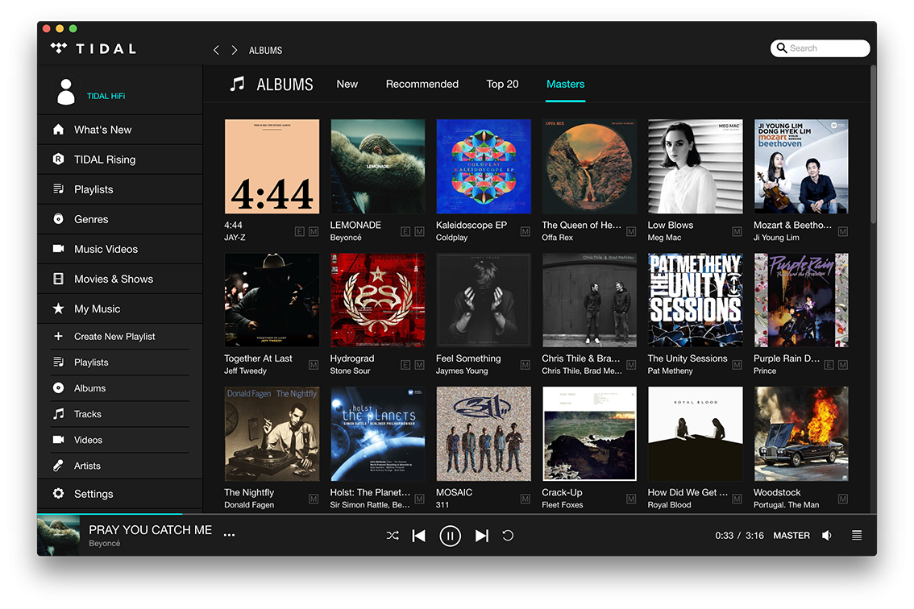Click the Fleet Foxes artist name

click(x=563, y=505)
